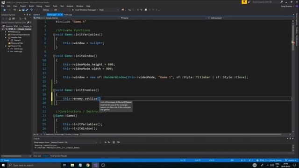
Task: Click the Navigate Backward toolbar icon
Action: point(4,10)
